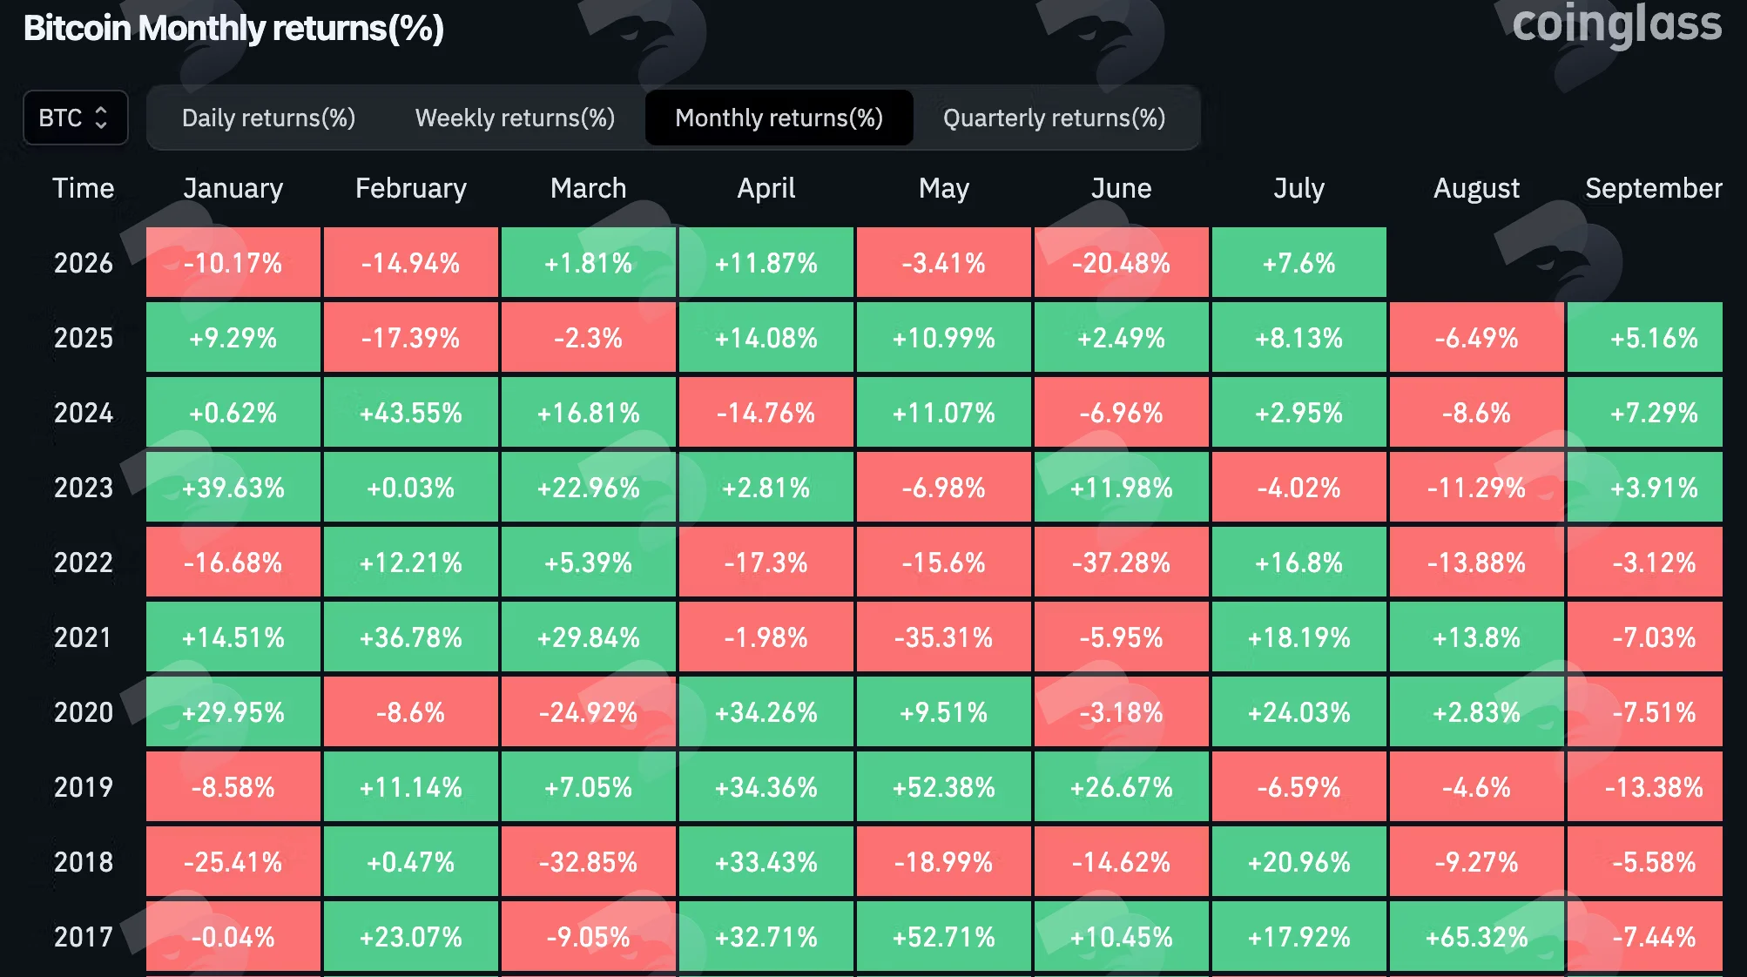This screenshot has width=1747, height=977.
Task: Switch to Weekly returns(%) tab
Action: 515,118
